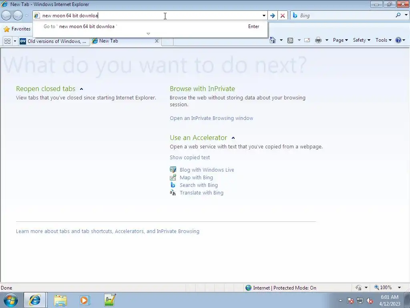Click the Action Center flag tray icon
This screenshot has height=308, width=410.
[350, 301]
